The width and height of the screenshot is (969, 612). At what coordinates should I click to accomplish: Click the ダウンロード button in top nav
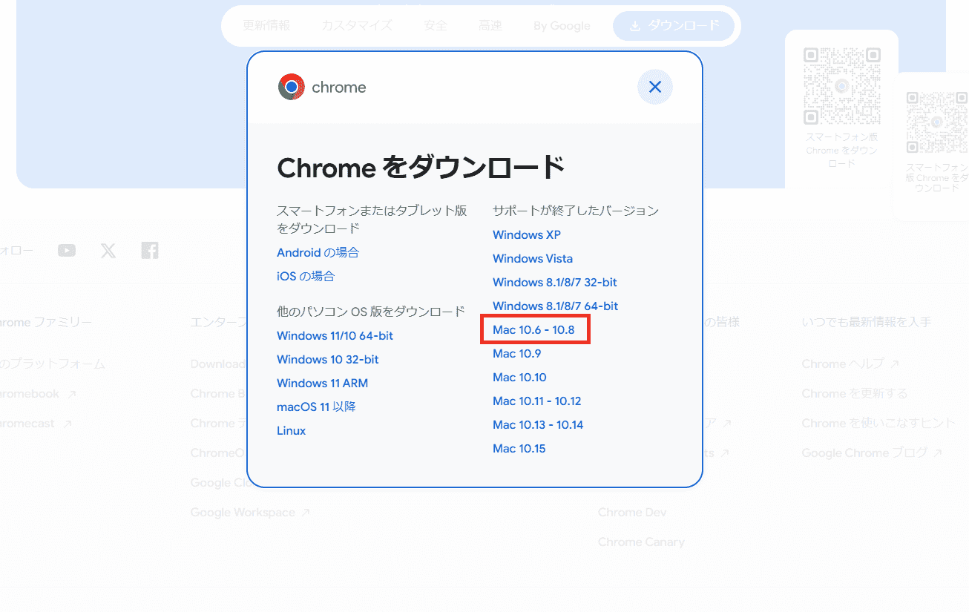(x=674, y=26)
